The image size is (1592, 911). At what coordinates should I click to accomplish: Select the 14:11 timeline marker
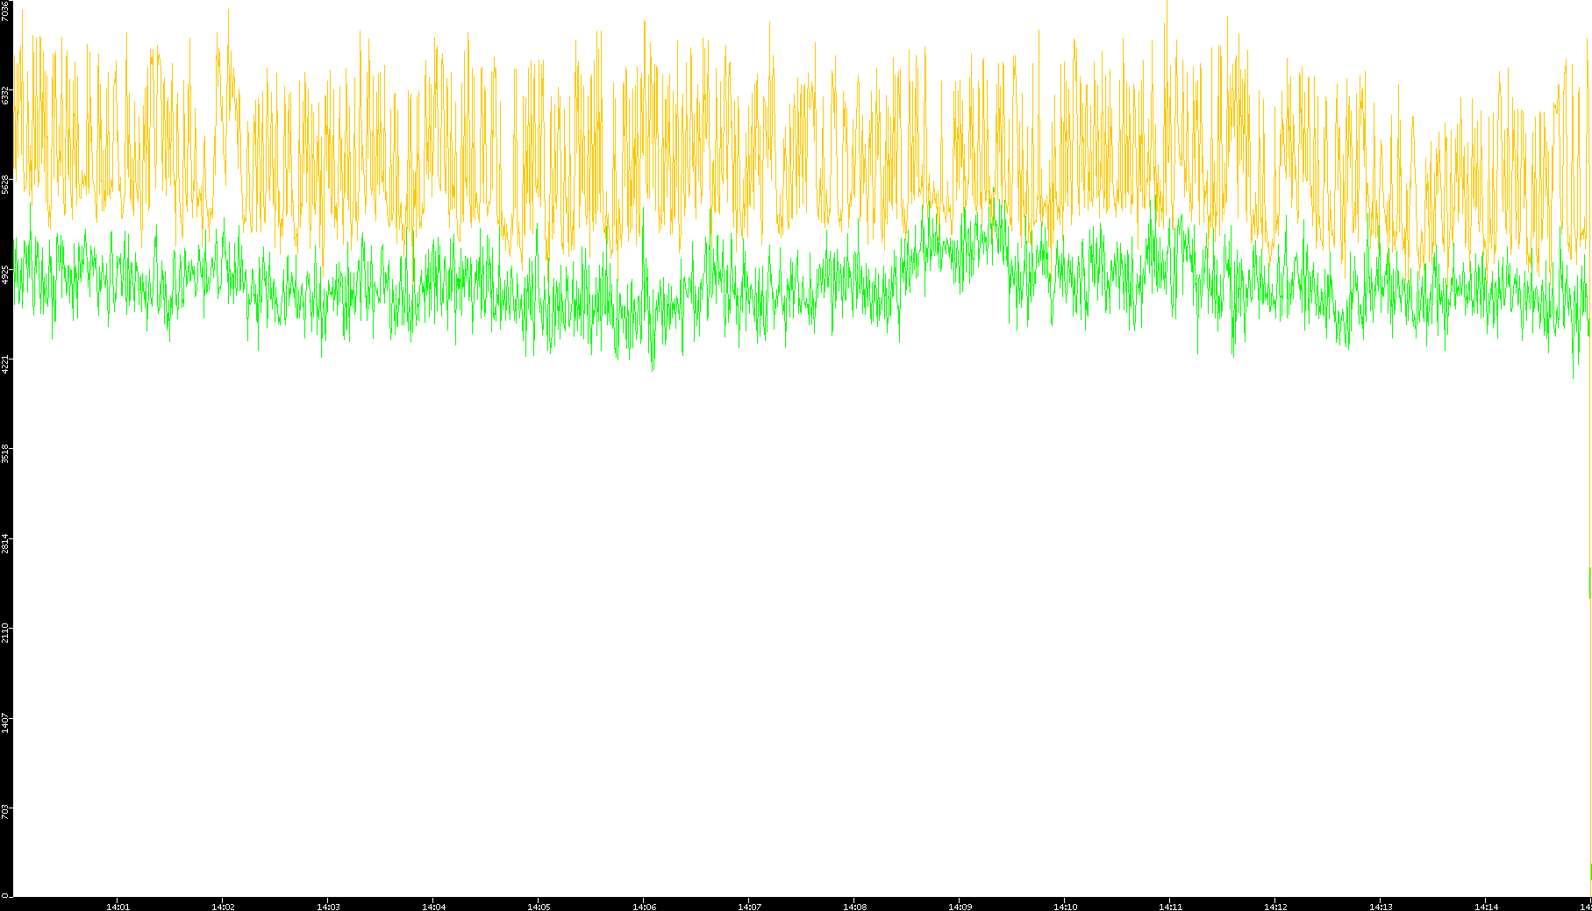coord(1170,906)
